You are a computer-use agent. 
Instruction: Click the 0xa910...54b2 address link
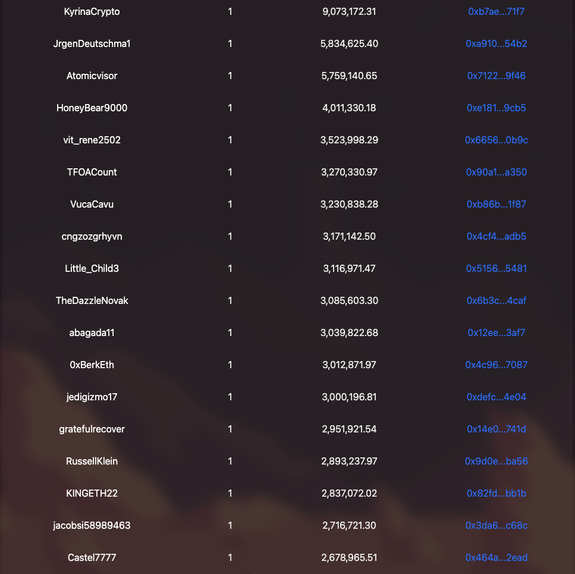[496, 43]
